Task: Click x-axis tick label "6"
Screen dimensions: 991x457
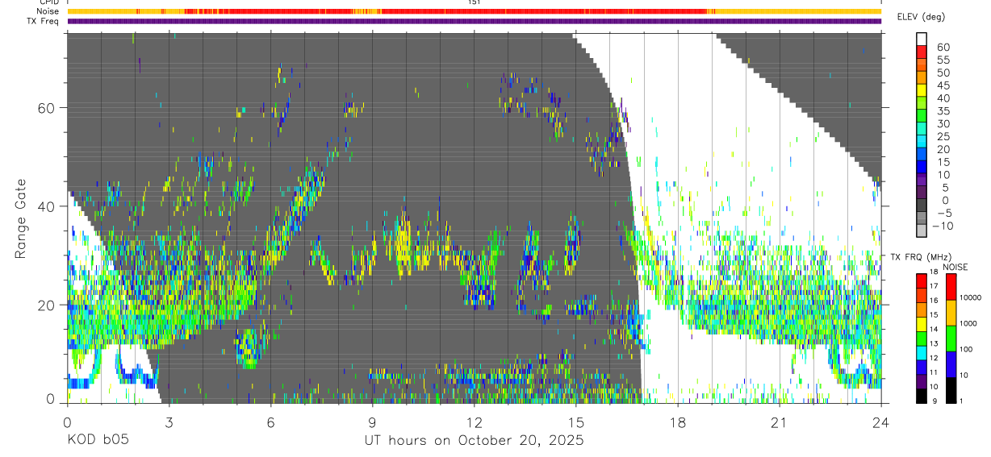Action: 270,422
